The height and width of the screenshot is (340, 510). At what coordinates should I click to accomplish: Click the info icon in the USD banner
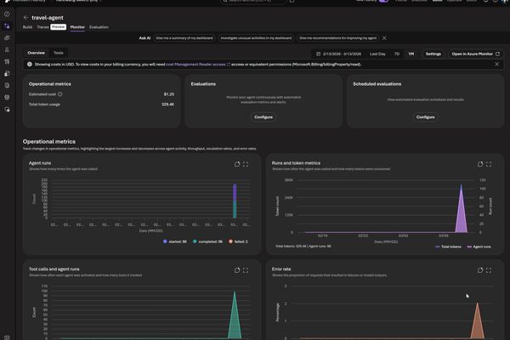tap(30, 65)
